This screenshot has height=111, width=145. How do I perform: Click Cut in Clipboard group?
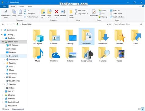click(27, 10)
